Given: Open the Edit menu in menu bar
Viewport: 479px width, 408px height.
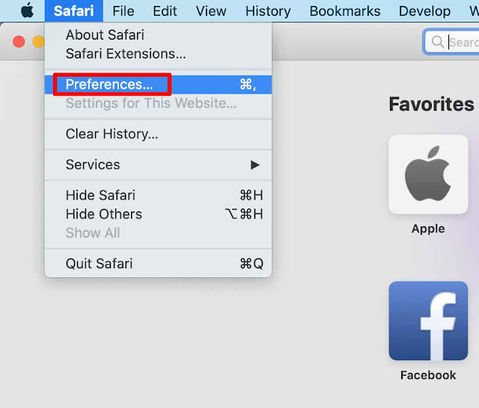Looking at the screenshot, I should [x=165, y=11].
